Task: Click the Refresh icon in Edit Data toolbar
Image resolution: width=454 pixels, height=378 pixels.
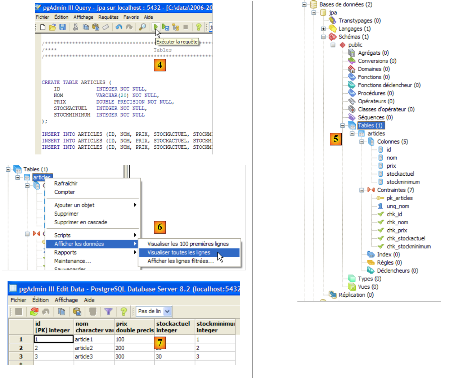Action: pyautogui.click(x=34, y=311)
